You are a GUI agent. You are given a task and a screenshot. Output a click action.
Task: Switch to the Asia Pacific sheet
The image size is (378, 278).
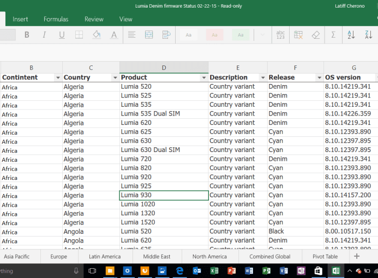[x=16, y=257]
